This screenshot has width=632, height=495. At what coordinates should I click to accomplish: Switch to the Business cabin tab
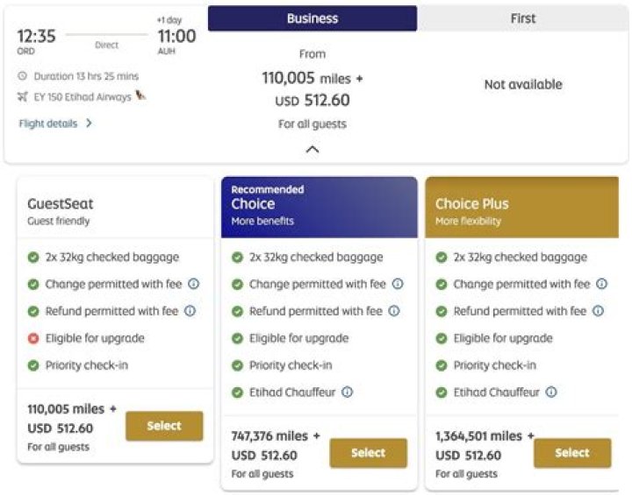click(x=312, y=18)
